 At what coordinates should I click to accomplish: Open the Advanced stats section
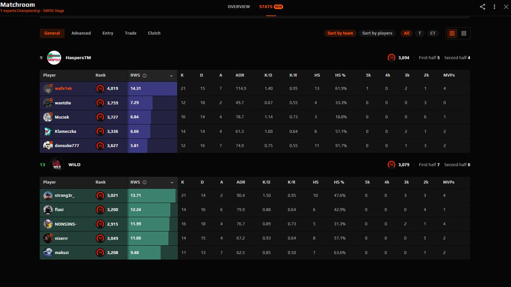(81, 33)
